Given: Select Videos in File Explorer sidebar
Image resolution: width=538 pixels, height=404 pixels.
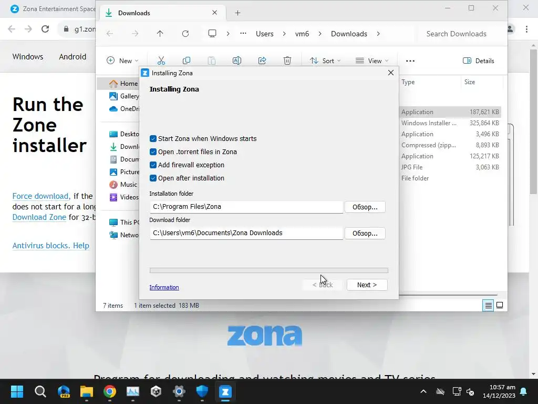Looking at the screenshot, I should coord(124,197).
